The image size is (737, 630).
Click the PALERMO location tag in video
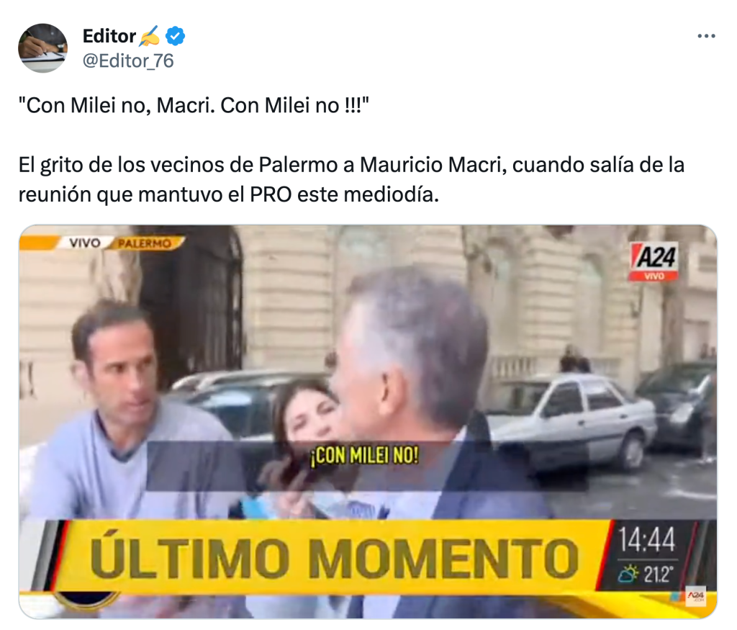144,243
